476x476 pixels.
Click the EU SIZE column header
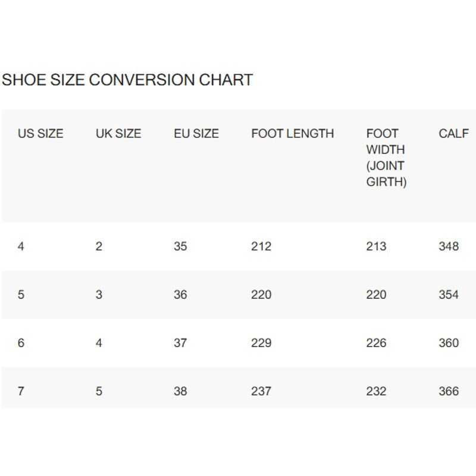(196, 133)
